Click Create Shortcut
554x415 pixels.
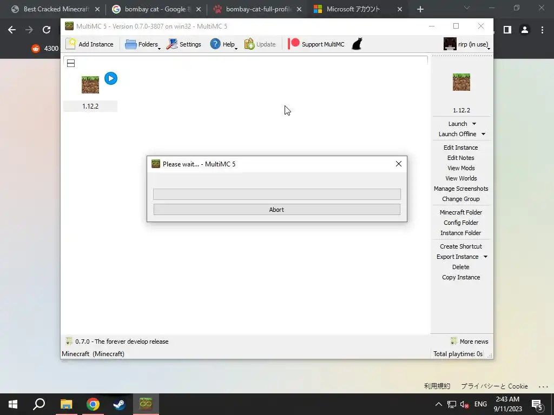[461, 246]
